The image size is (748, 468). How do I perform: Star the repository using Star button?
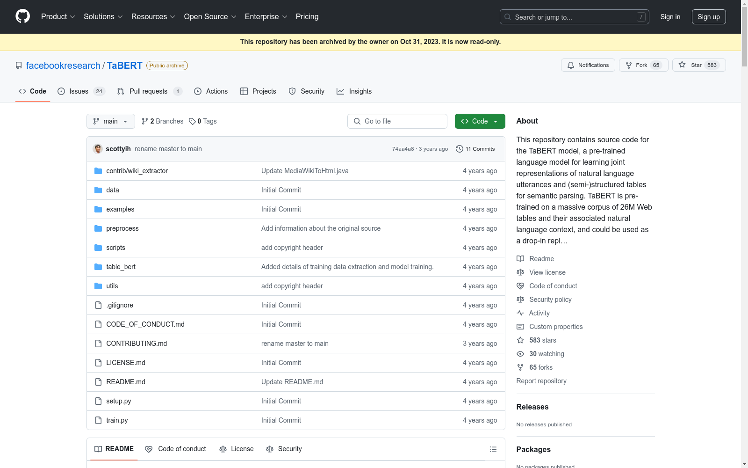699,65
